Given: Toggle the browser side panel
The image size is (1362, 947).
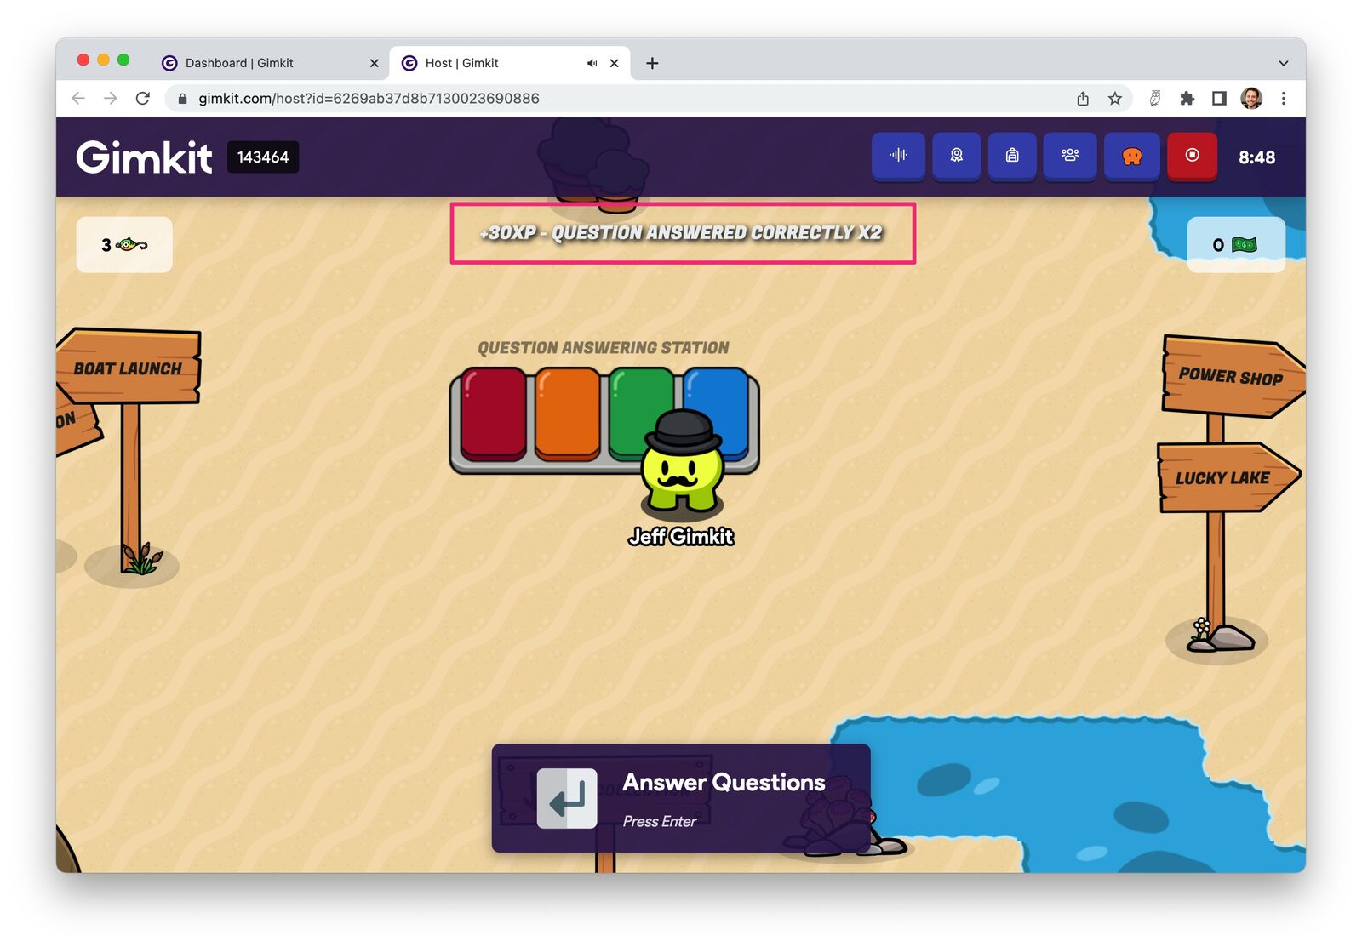Looking at the screenshot, I should (x=1219, y=99).
